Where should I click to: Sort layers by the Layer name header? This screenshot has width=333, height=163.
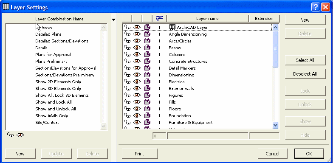207,19
